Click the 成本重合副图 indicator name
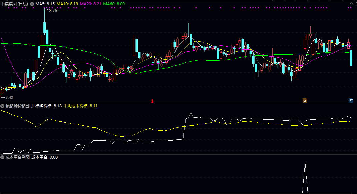This screenshot has height=194, width=357. tap(17, 157)
